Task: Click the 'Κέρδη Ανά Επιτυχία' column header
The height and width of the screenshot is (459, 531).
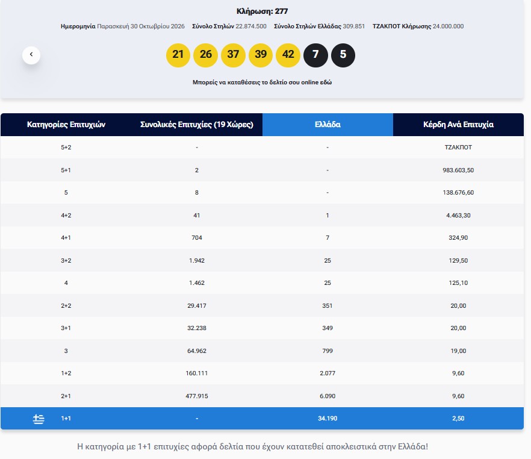Action: pyautogui.click(x=458, y=125)
